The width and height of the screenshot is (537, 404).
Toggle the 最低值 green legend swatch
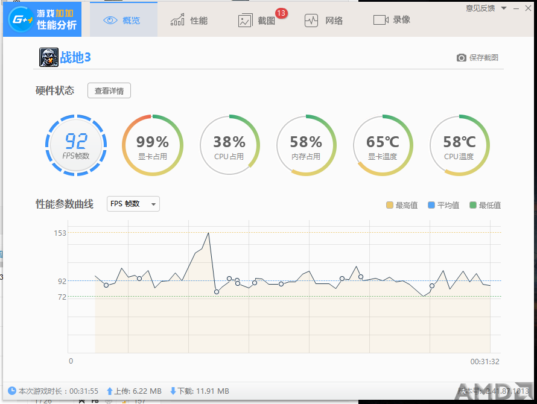473,205
